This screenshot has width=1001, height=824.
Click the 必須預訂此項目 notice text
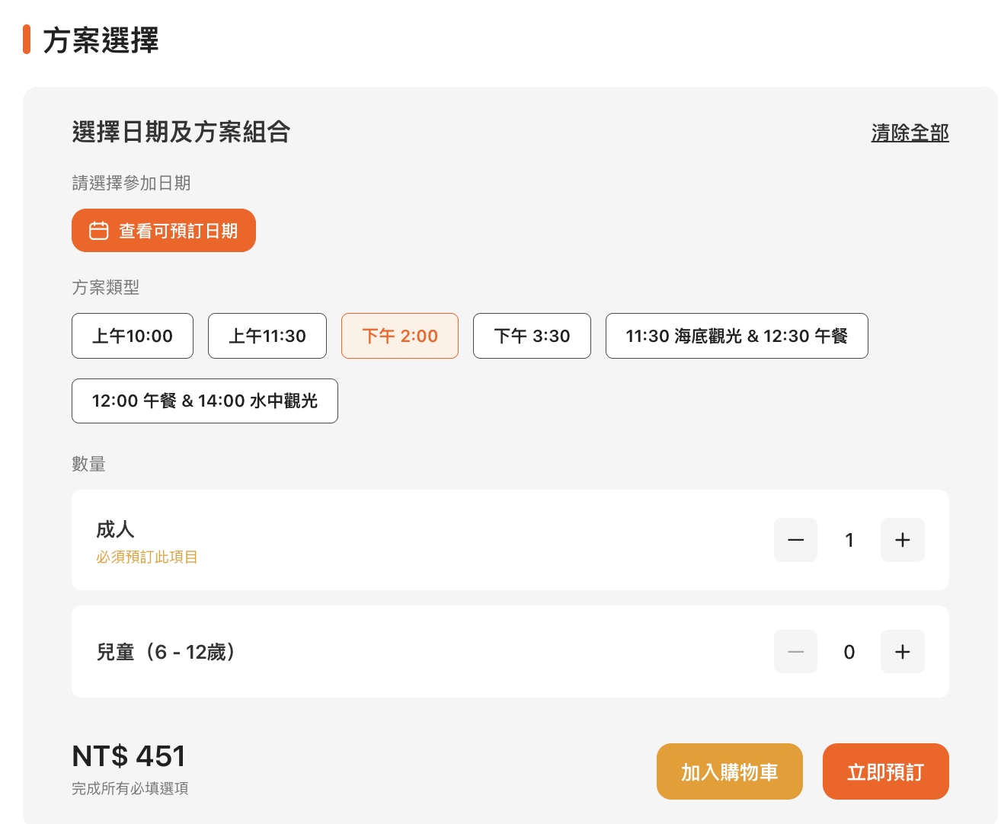(x=147, y=557)
